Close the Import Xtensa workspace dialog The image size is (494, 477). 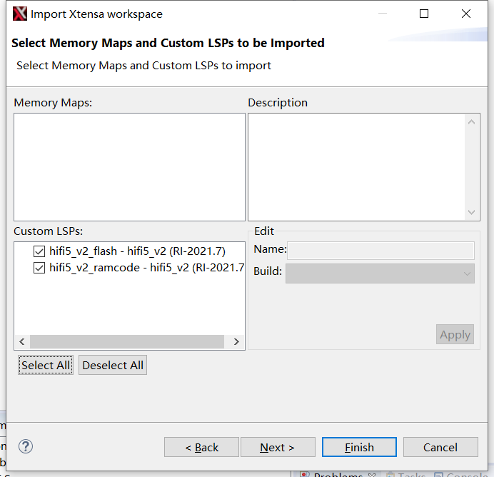466,14
